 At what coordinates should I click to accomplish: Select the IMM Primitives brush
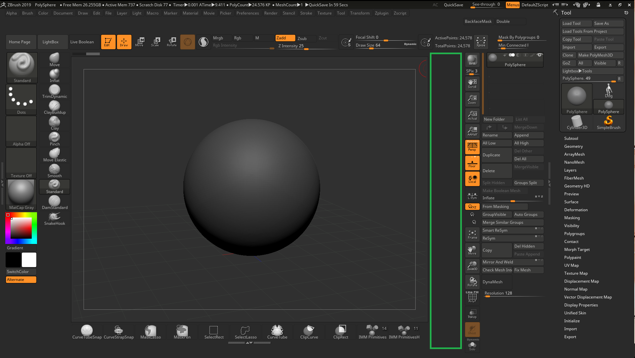[x=372, y=332]
